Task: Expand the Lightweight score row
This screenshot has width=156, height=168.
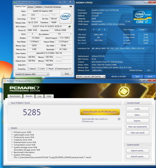Action: coord(12,135)
